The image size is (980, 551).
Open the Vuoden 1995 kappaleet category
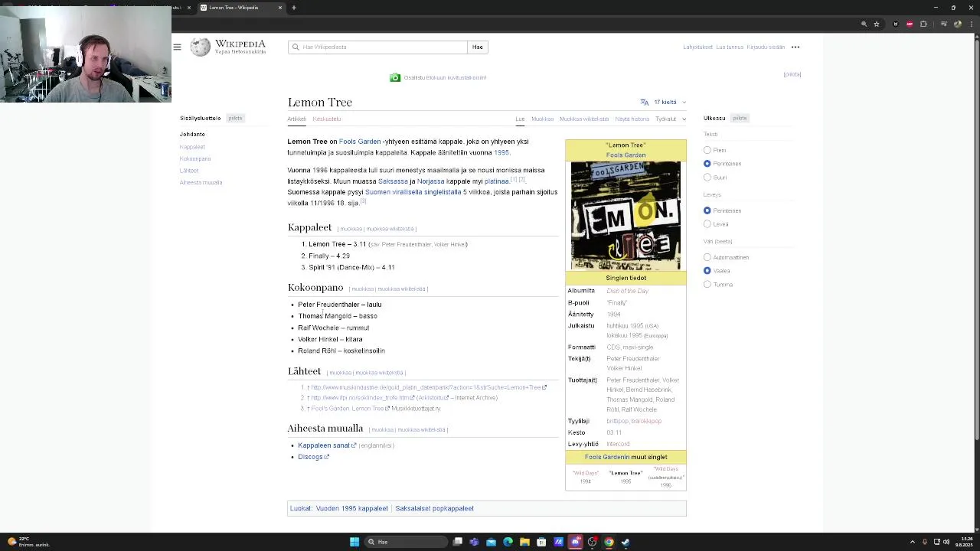352,508
